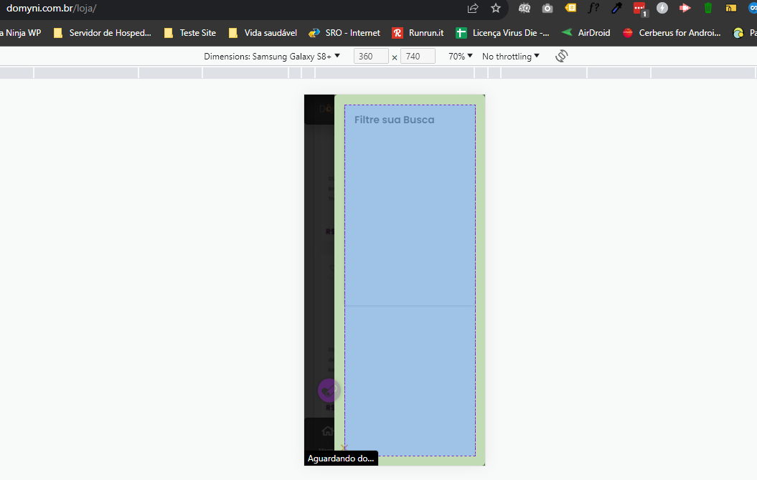Click the device width field 360
This screenshot has height=480, width=757.
(371, 57)
